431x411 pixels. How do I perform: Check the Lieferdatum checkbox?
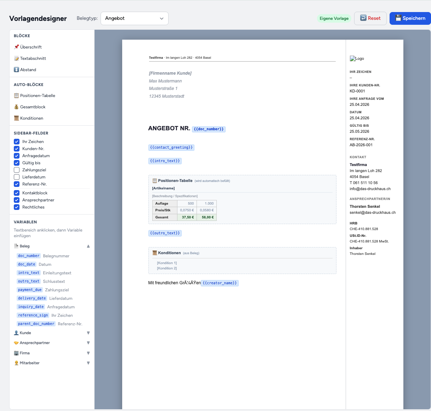16,177
